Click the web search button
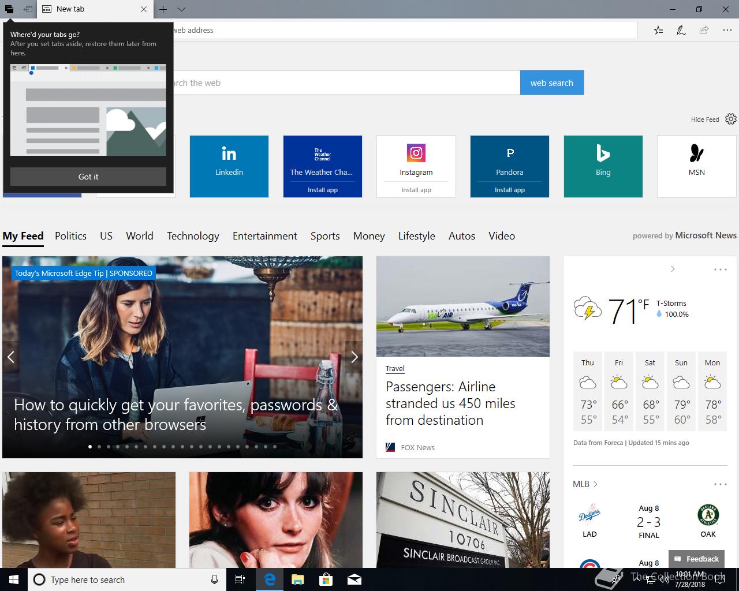Image resolution: width=739 pixels, height=591 pixels. click(x=552, y=83)
